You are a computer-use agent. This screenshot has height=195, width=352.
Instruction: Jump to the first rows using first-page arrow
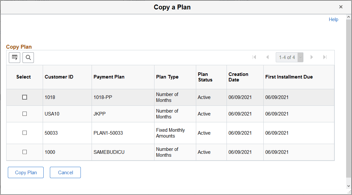[x=254, y=57]
